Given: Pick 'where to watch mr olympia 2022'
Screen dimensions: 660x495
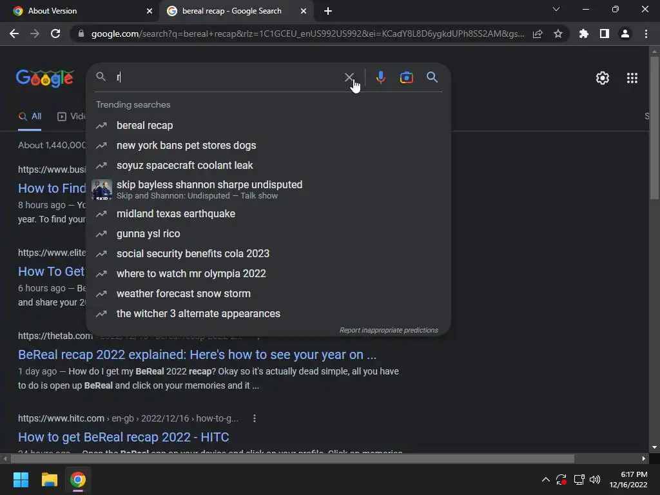Looking at the screenshot, I should click(268, 273).
